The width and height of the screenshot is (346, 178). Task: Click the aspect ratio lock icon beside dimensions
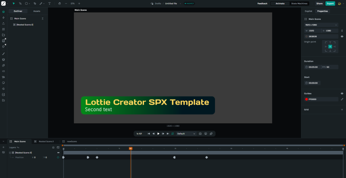coord(342,31)
